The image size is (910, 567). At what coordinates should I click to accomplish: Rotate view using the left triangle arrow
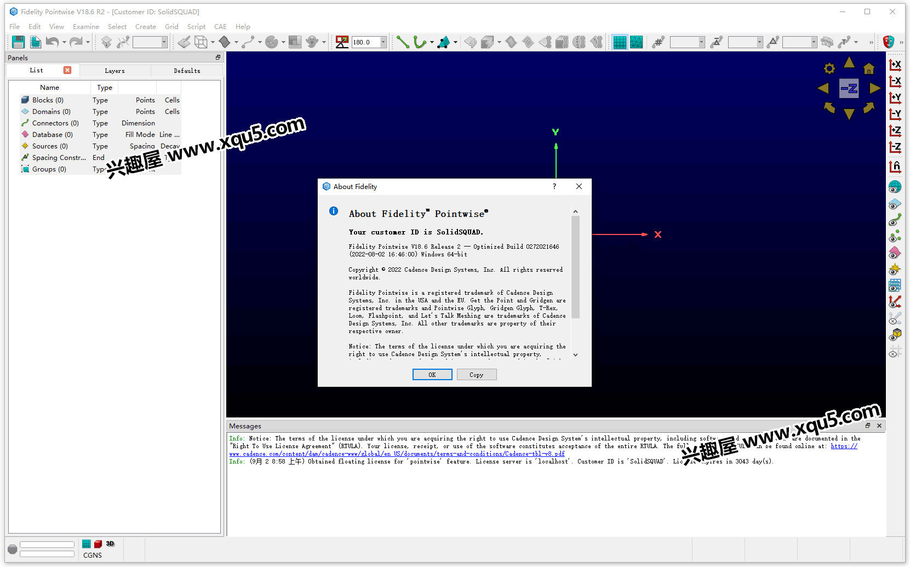pyautogui.click(x=823, y=88)
